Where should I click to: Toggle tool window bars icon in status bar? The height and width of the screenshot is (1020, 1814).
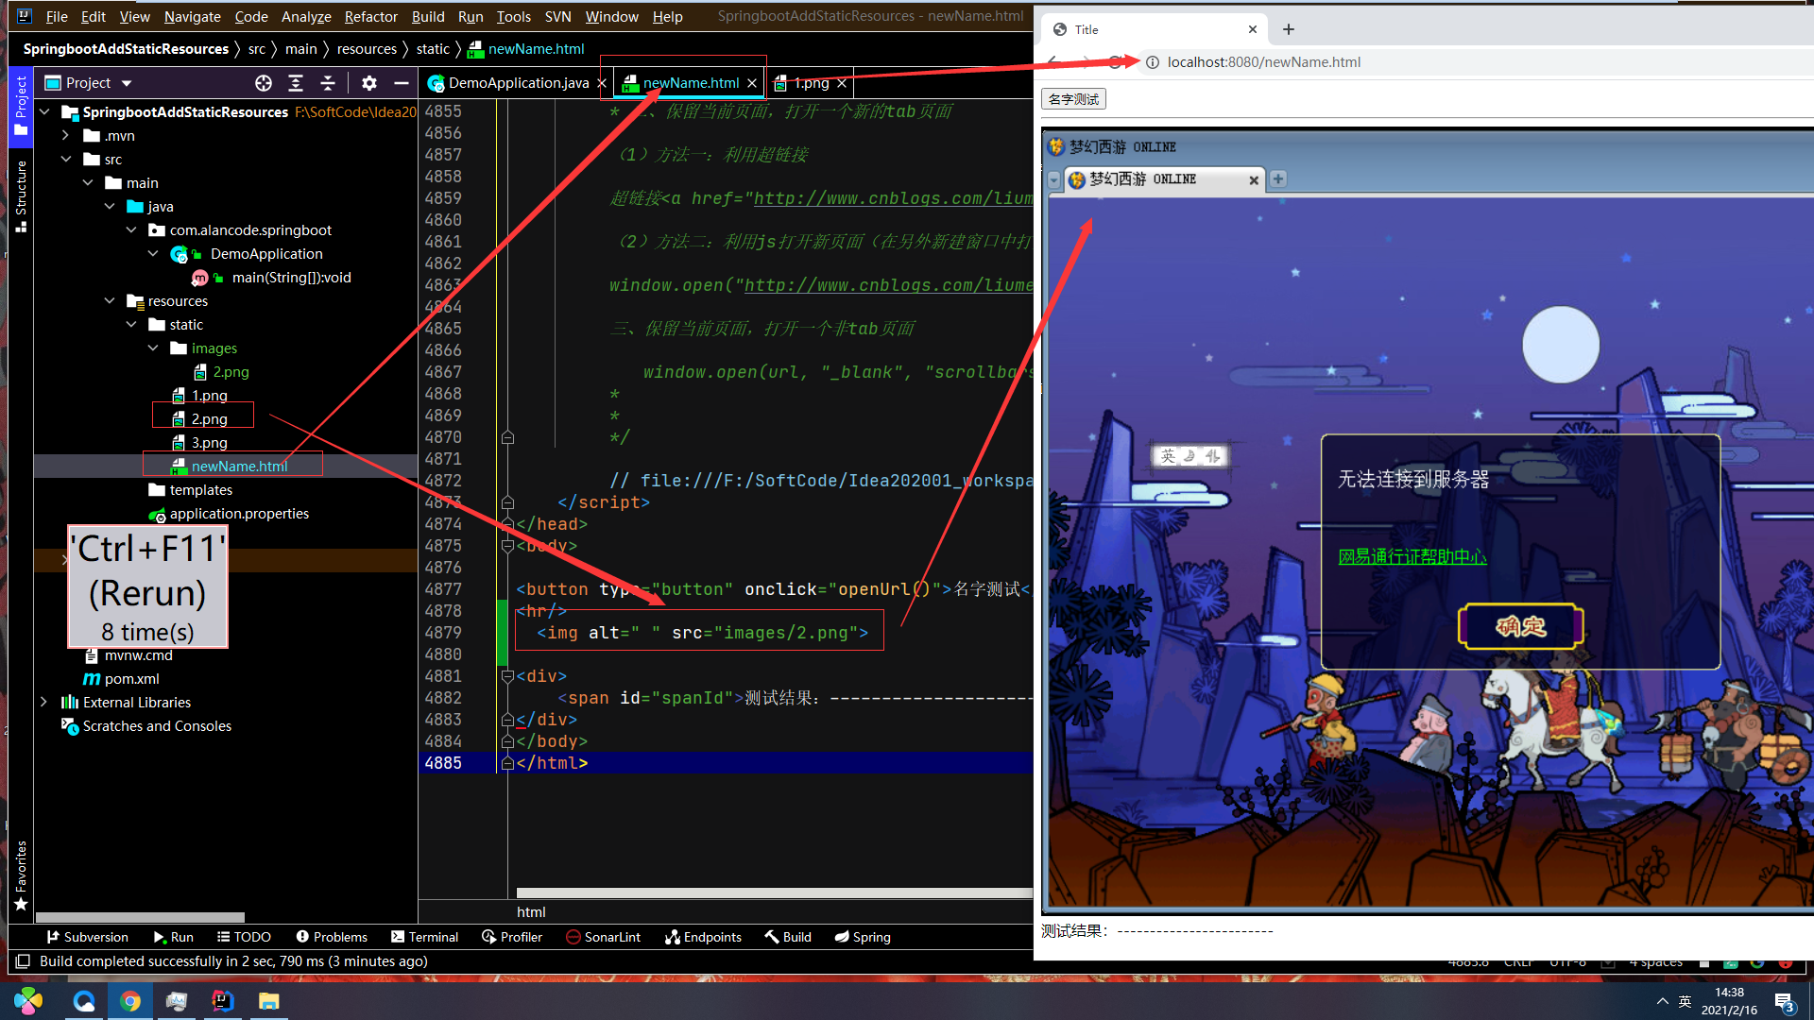pos(23,961)
